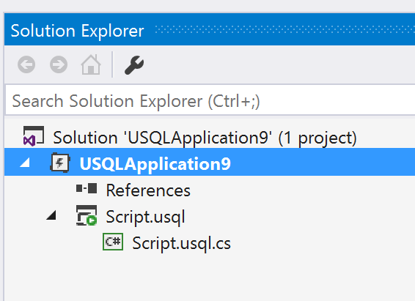Viewport: 415px width, 301px height.
Task: Click the U-SQL project icon beside USQLApplication9
Action: tap(60, 163)
